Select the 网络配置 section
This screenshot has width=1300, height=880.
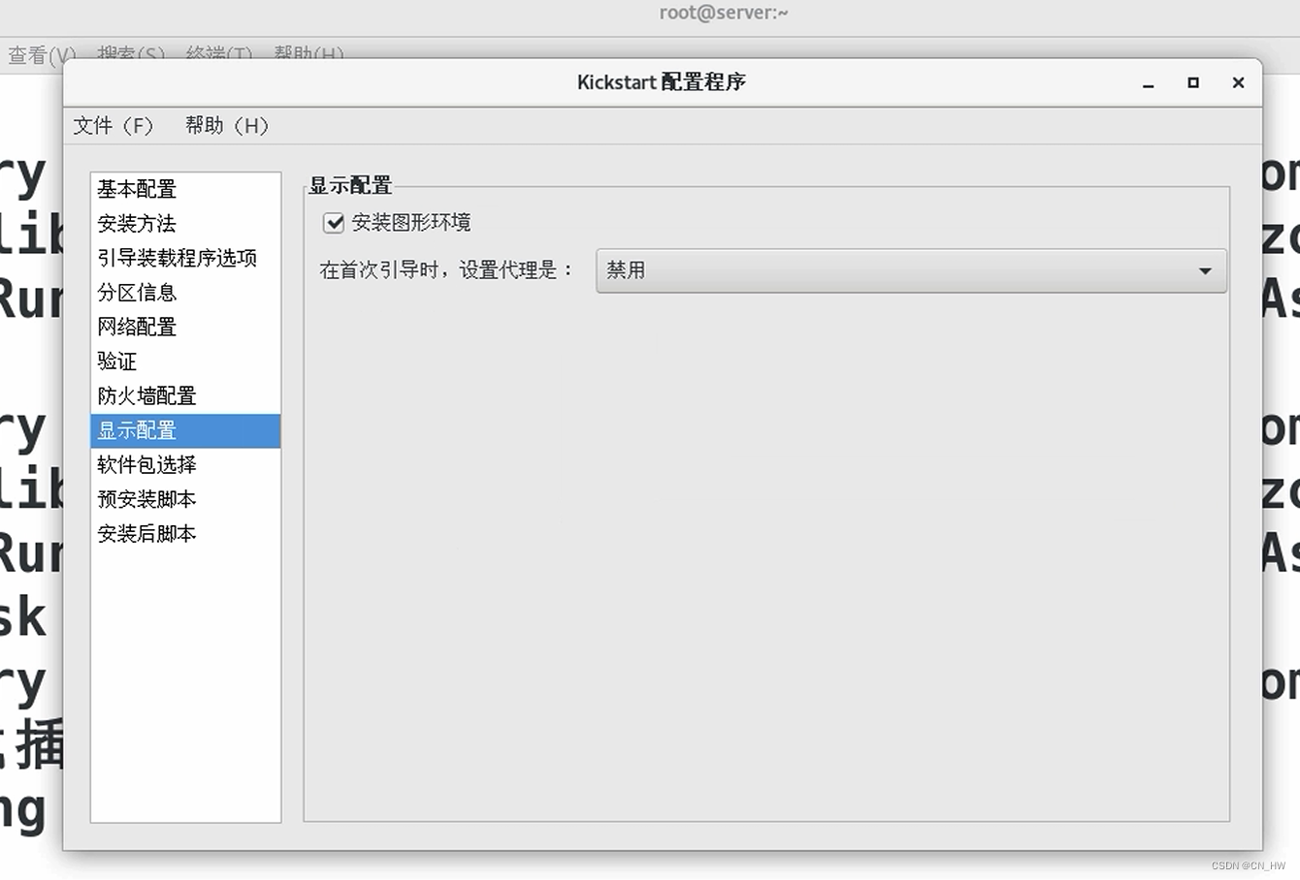click(x=185, y=327)
